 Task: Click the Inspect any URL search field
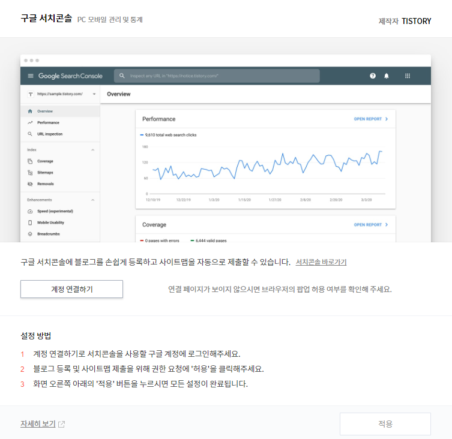[217, 76]
